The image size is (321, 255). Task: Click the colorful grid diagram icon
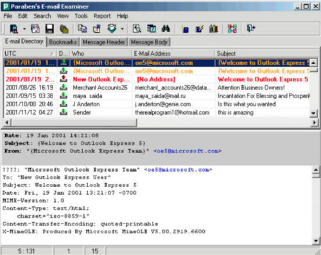(x=232, y=29)
